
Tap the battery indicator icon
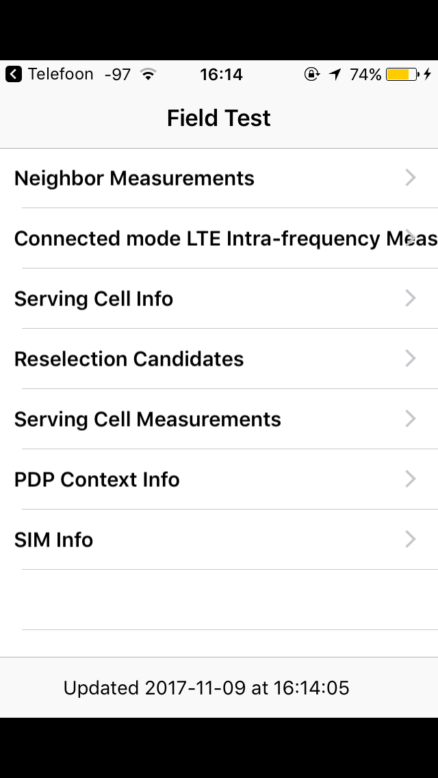pyautogui.click(x=402, y=74)
